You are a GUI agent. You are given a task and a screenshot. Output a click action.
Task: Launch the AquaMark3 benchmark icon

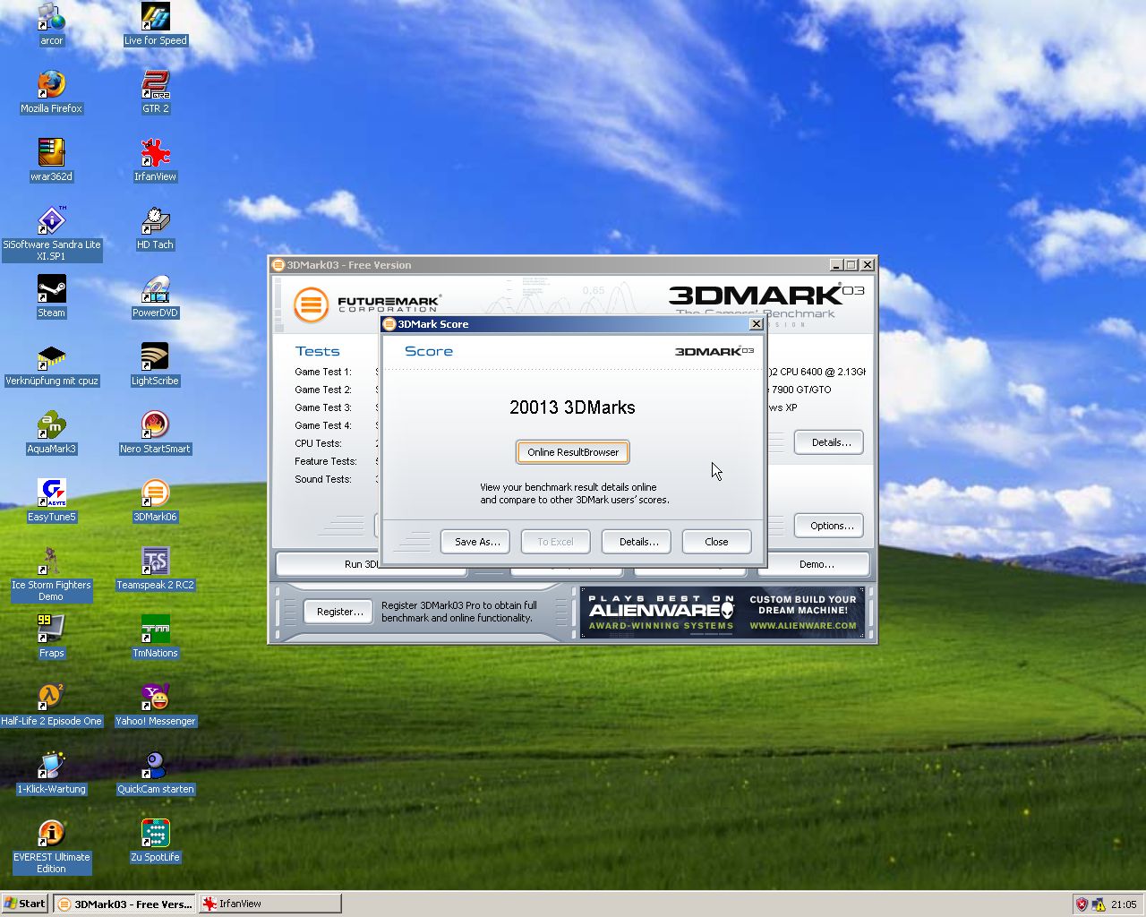(51, 433)
